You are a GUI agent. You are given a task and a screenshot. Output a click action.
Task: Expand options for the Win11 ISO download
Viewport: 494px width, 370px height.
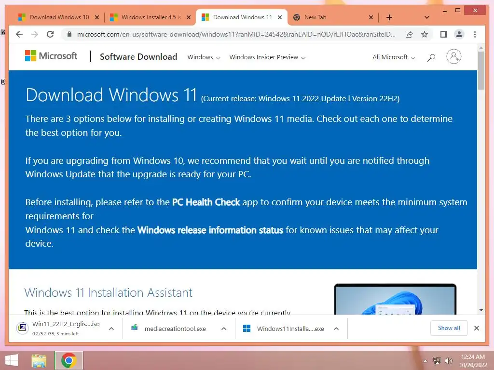[111, 329]
